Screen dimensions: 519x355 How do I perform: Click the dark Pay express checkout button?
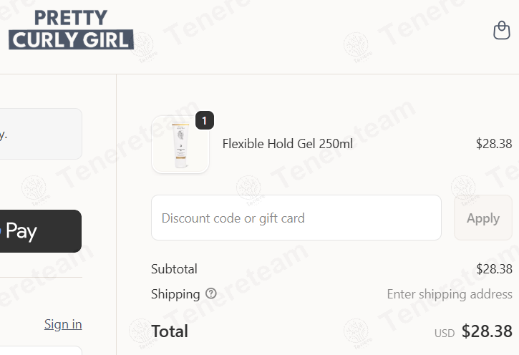click(41, 231)
